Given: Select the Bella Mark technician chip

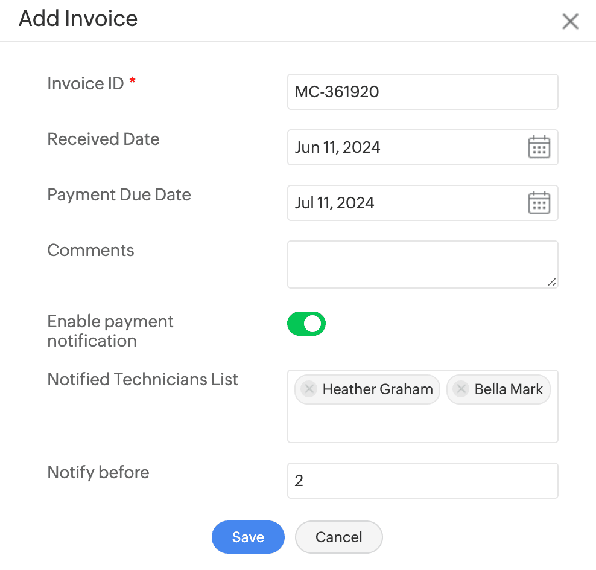Looking at the screenshot, I should pos(509,389).
